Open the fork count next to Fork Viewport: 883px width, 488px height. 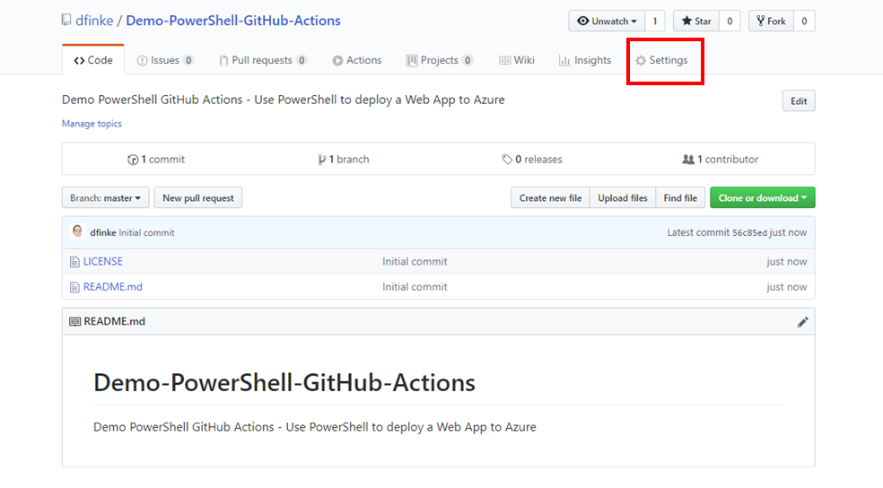click(804, 21)
